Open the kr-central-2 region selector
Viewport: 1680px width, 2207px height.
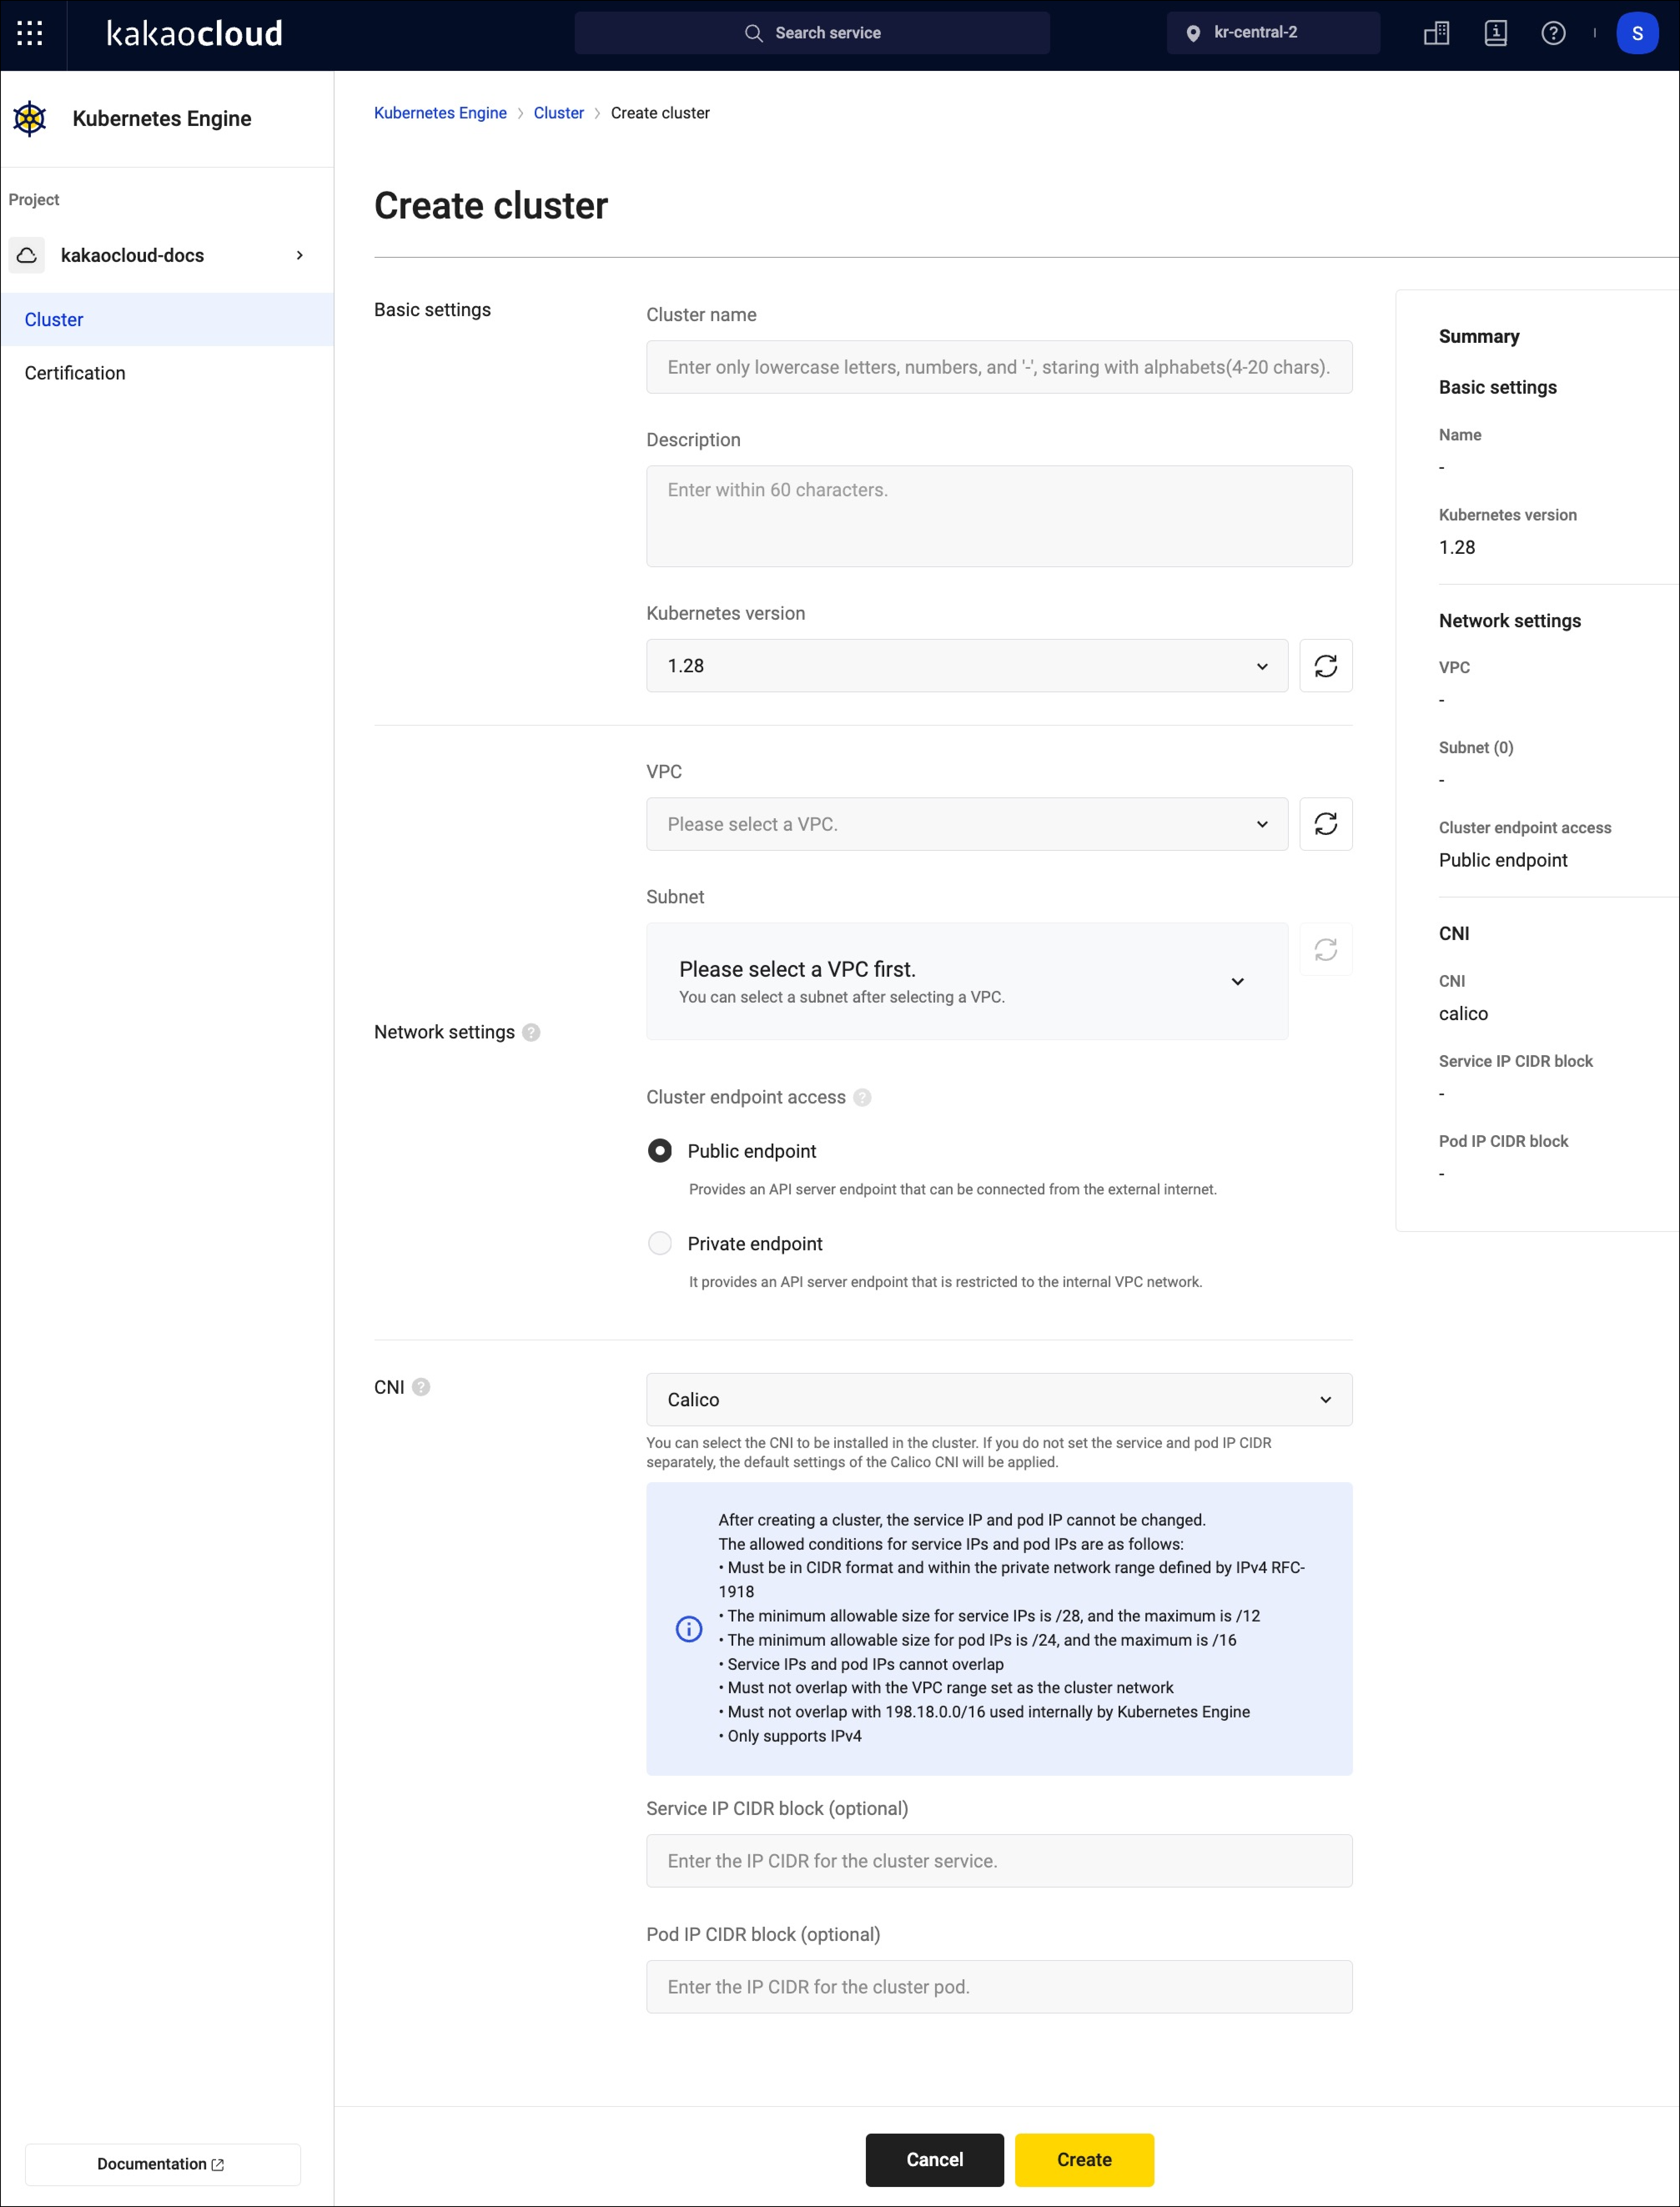[x=1273, y=33]
